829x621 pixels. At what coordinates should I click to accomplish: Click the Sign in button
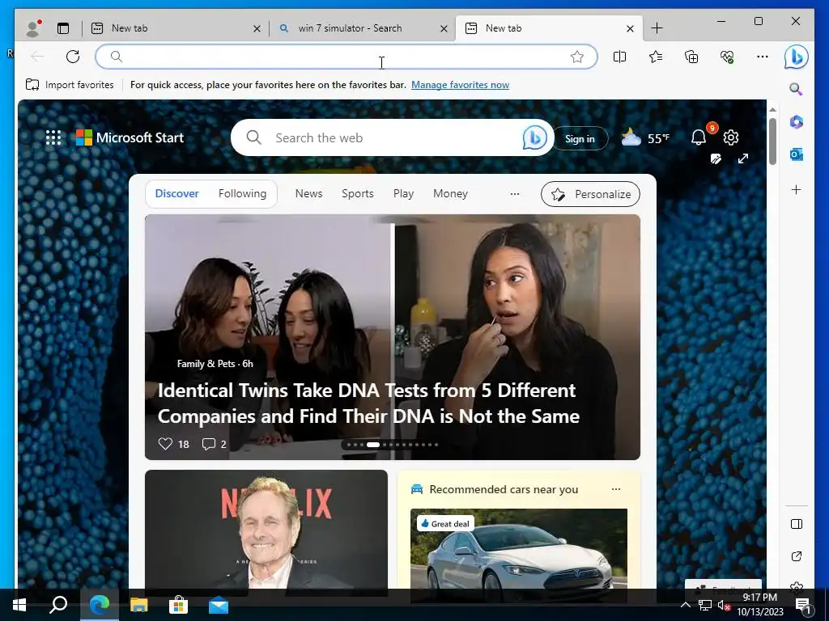(580, 139)
